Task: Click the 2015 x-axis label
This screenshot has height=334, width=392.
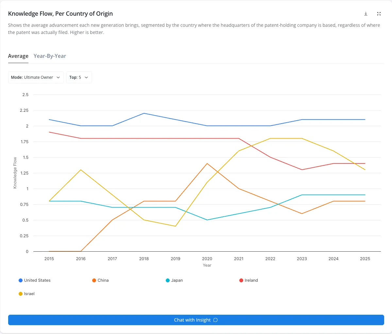Action: point(49,259)
